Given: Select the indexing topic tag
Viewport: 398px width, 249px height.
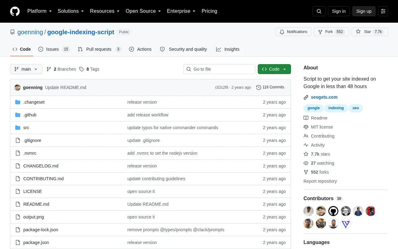Looking at the screenshot, I should coord(336,108).
